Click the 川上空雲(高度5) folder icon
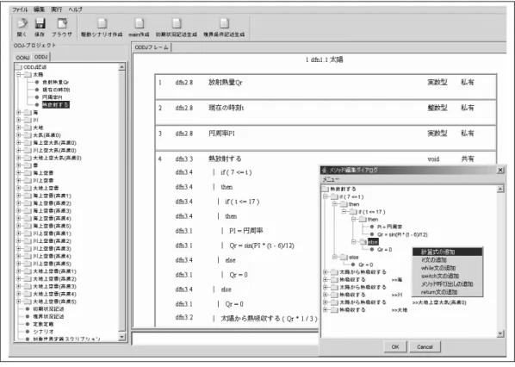 tap(28, 264)
